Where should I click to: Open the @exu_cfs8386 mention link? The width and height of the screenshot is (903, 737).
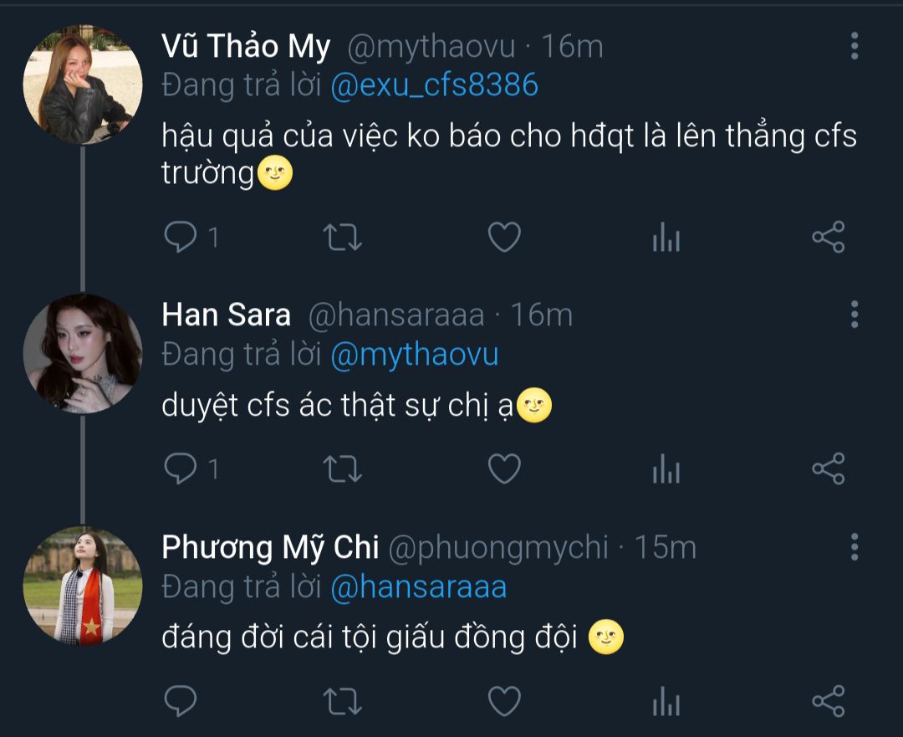pos(434,85)
